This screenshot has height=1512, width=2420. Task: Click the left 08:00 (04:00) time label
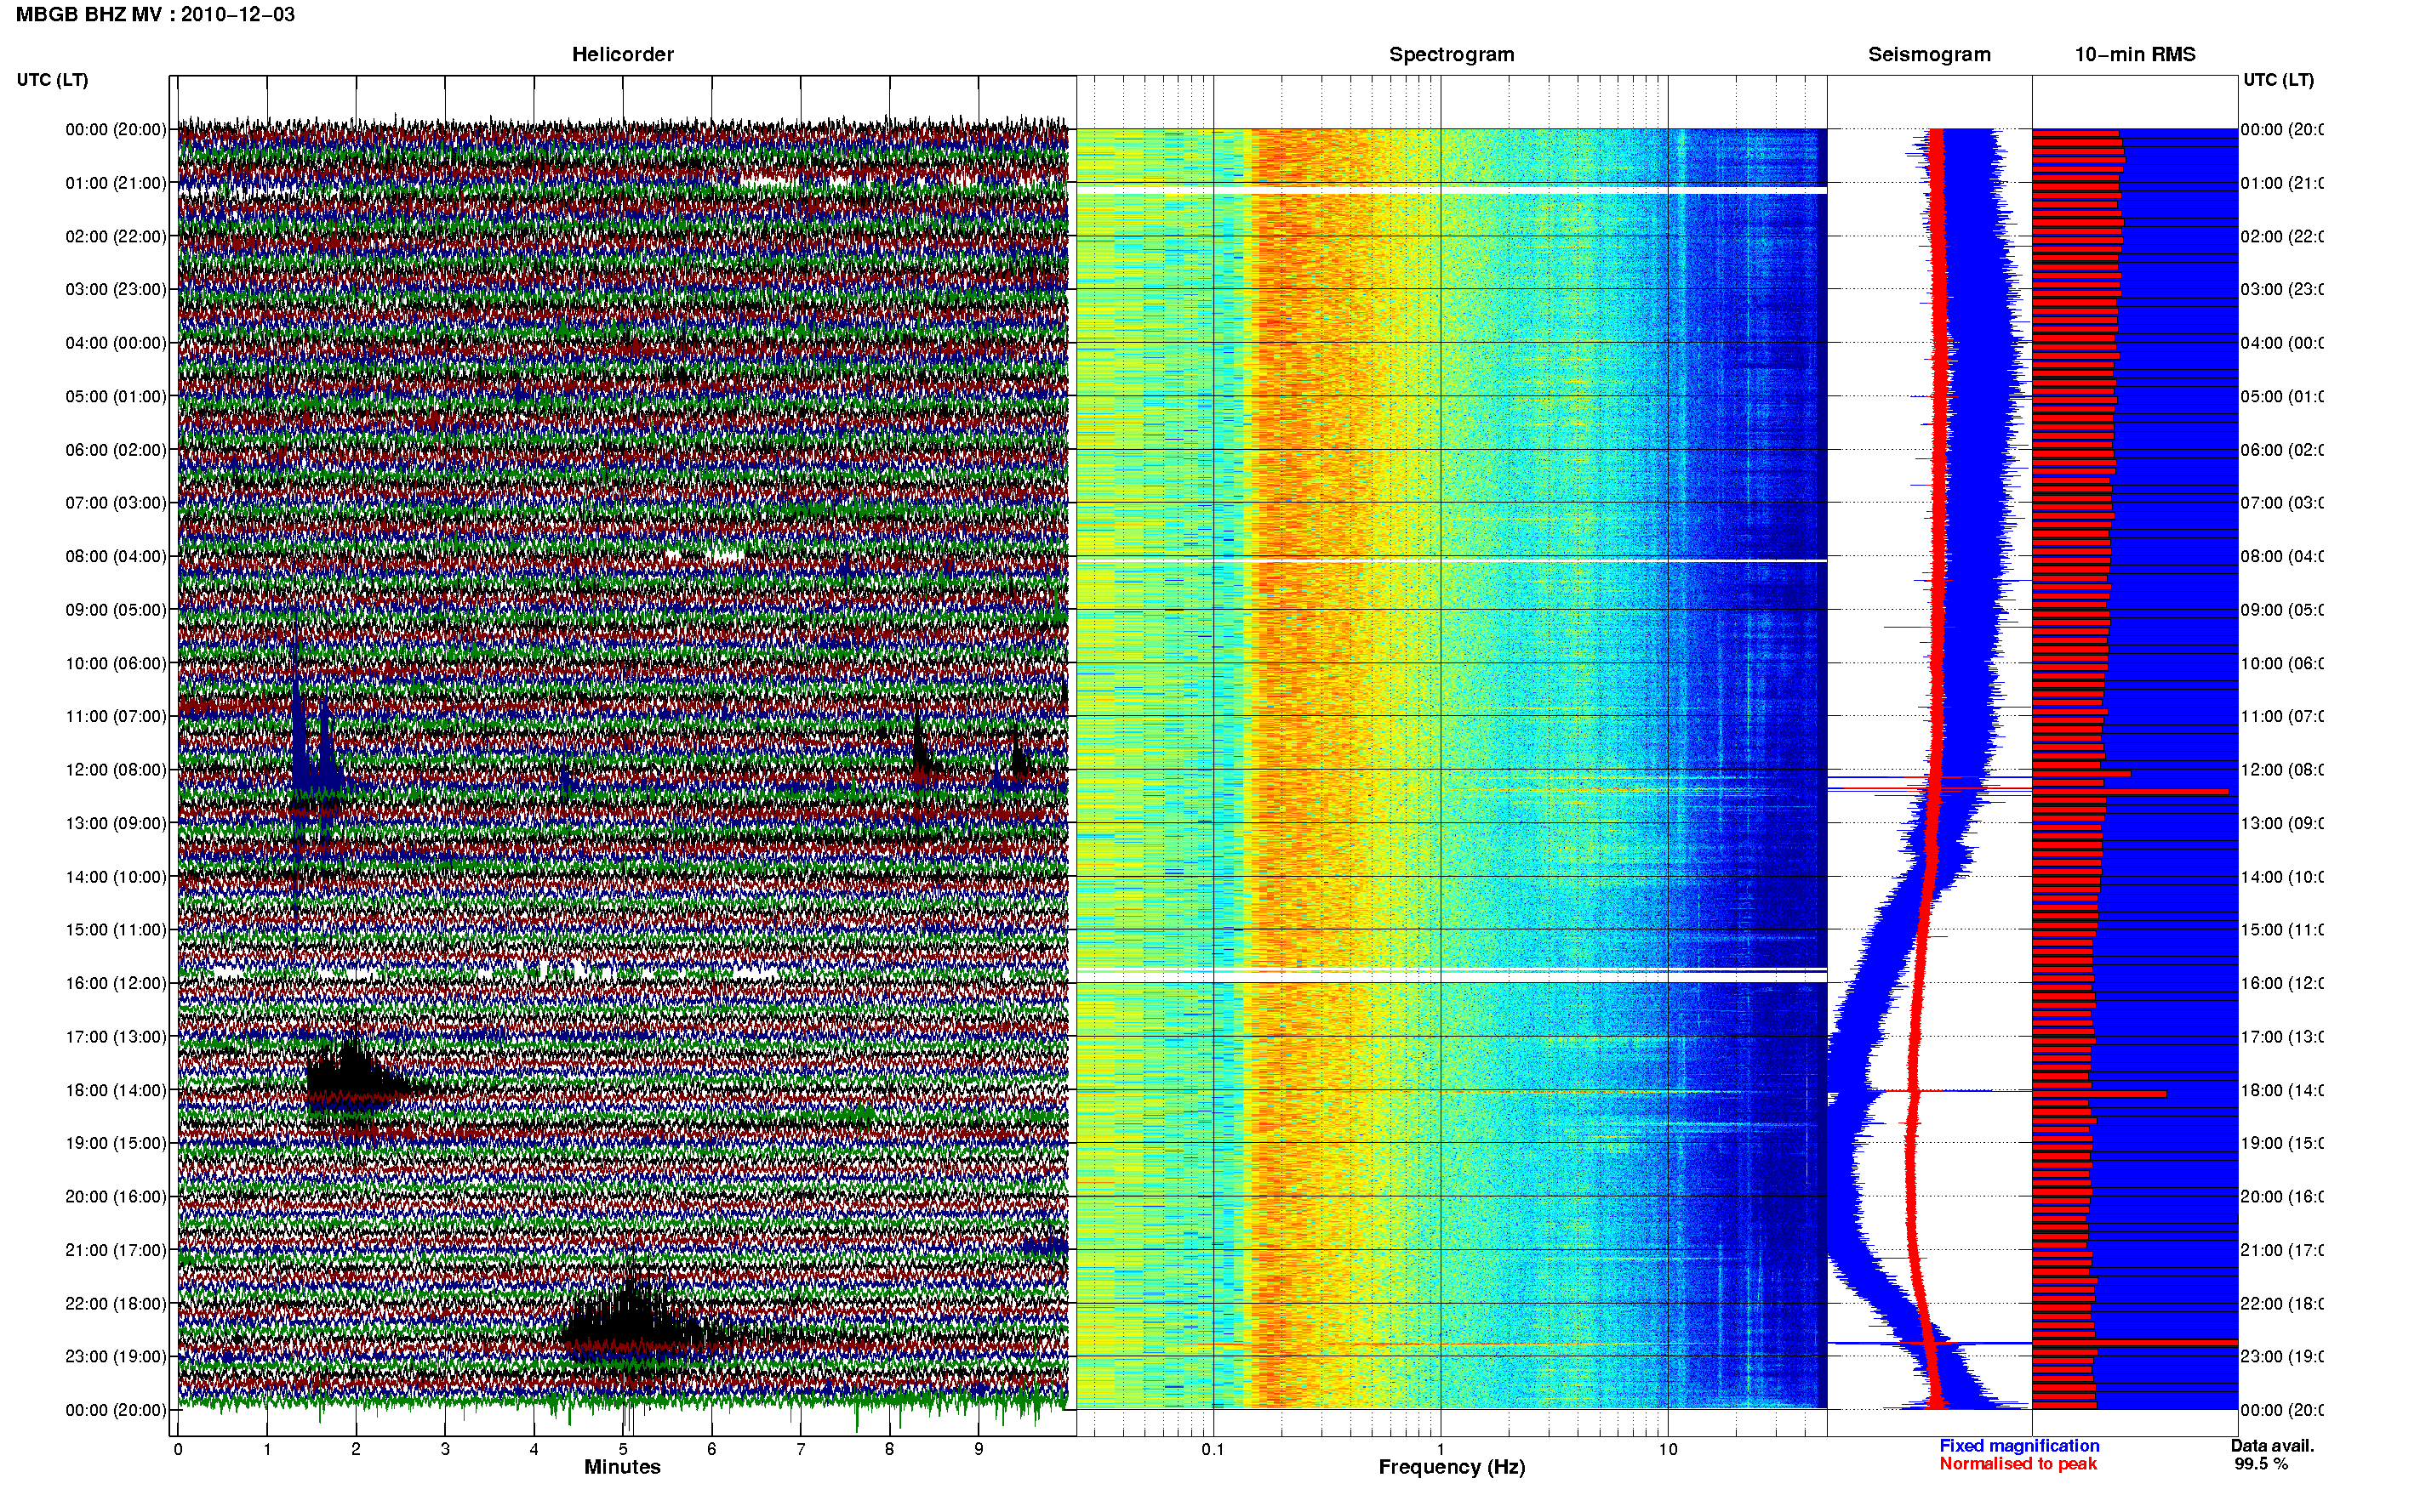click(x=116, y=556)
